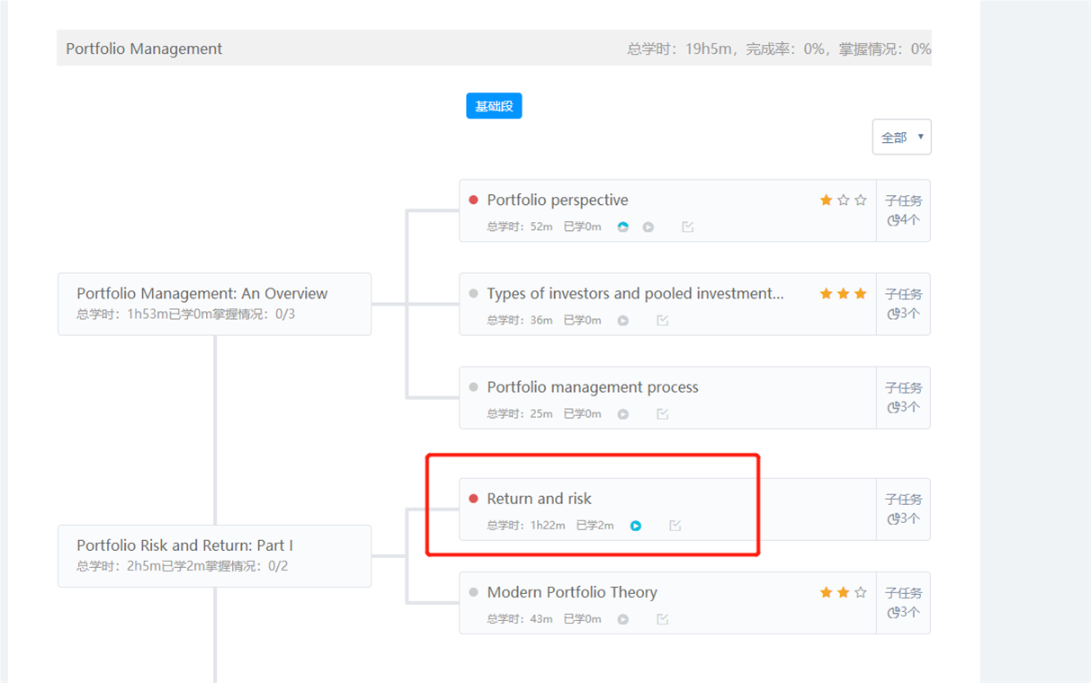
Task: Click exercise icon for Portfolio management process
Action: click(662, 414)
